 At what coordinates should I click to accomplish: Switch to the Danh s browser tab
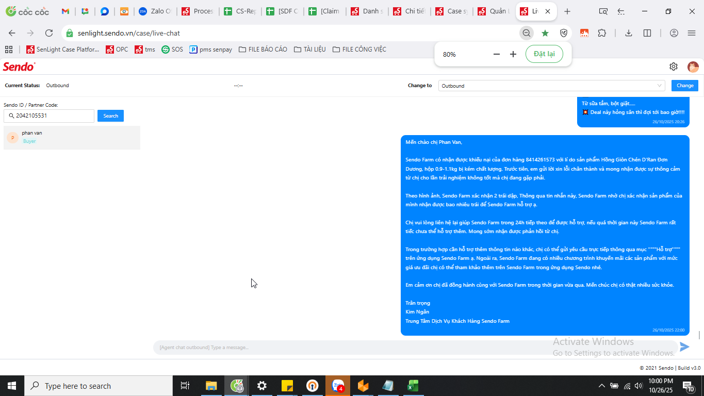tap(367, 11)
